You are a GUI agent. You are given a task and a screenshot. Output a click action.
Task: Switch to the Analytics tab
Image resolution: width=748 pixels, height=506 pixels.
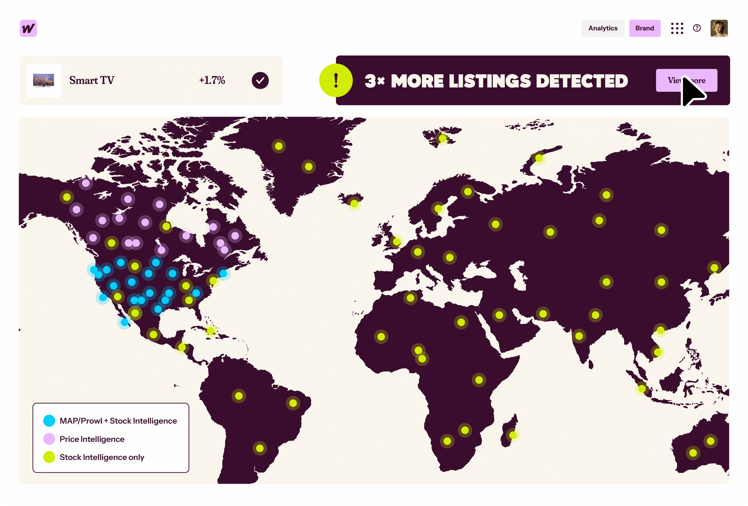click(603, 28)
